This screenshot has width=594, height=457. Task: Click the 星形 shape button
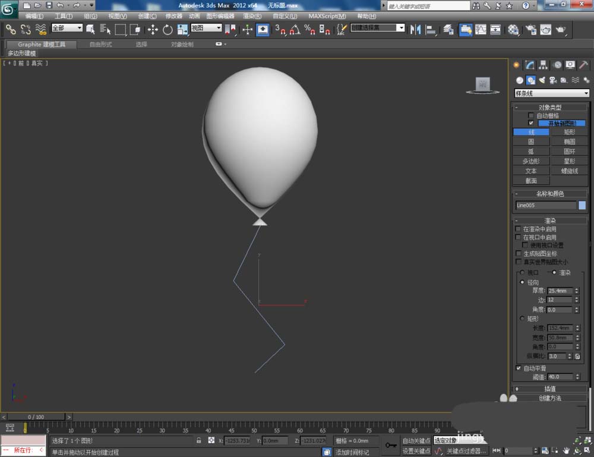569,161
